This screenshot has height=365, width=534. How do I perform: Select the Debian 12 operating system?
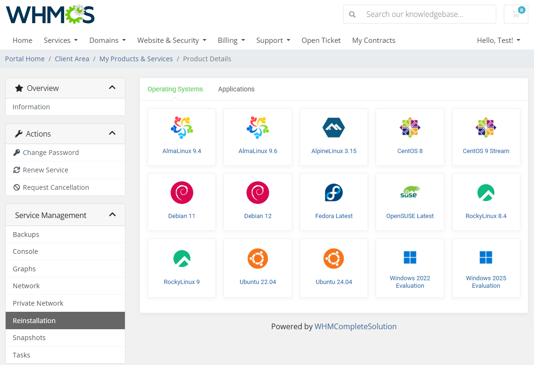[257, 202]
